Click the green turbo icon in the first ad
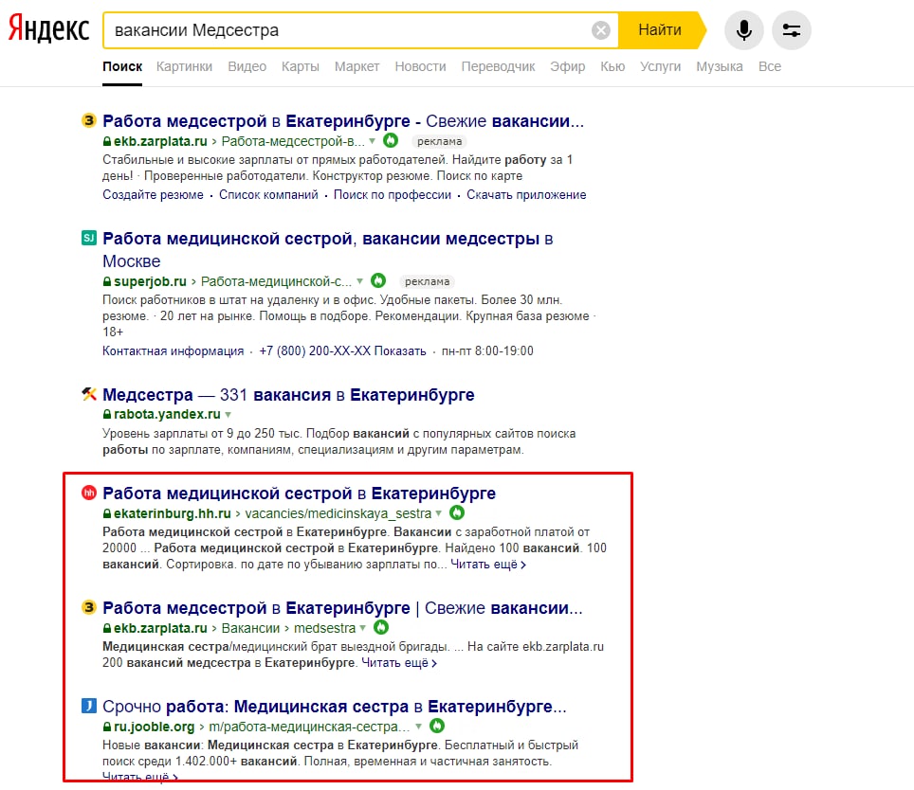Image resolution: width=914 pixels, height=790 pixels. coord(391,140)
